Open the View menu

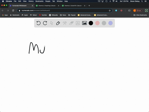point(25,1)
